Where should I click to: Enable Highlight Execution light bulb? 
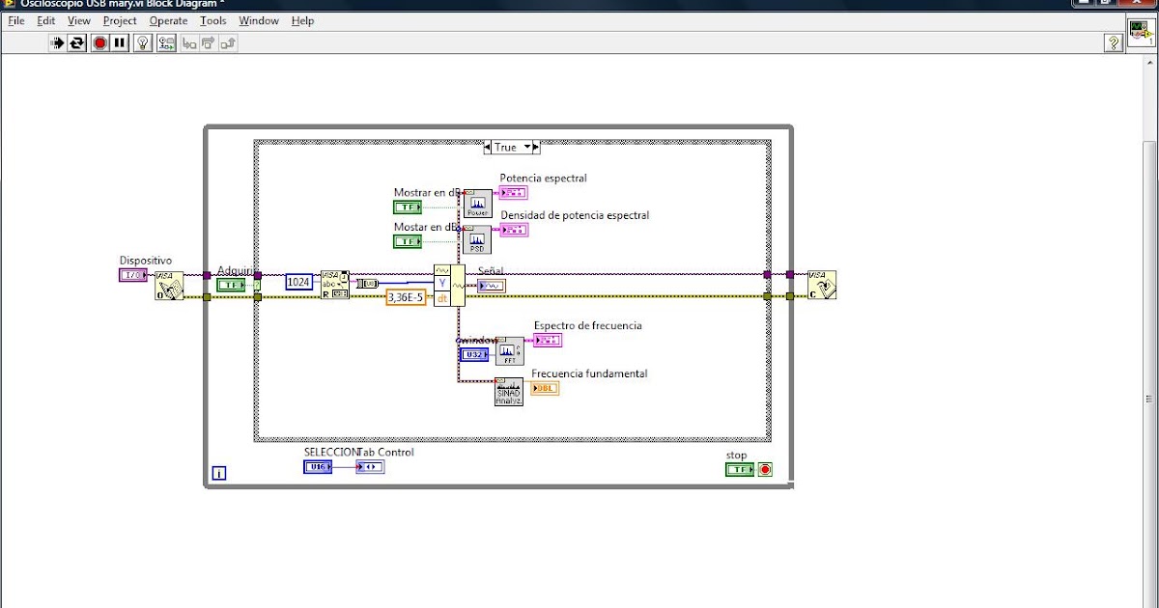[142, 41]
